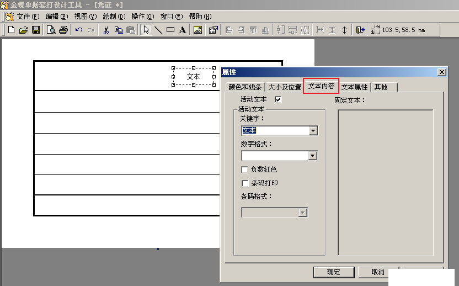The image size is (459, 286).
Task: Select the rectangle drawing tool
Action: pos(170,30)
